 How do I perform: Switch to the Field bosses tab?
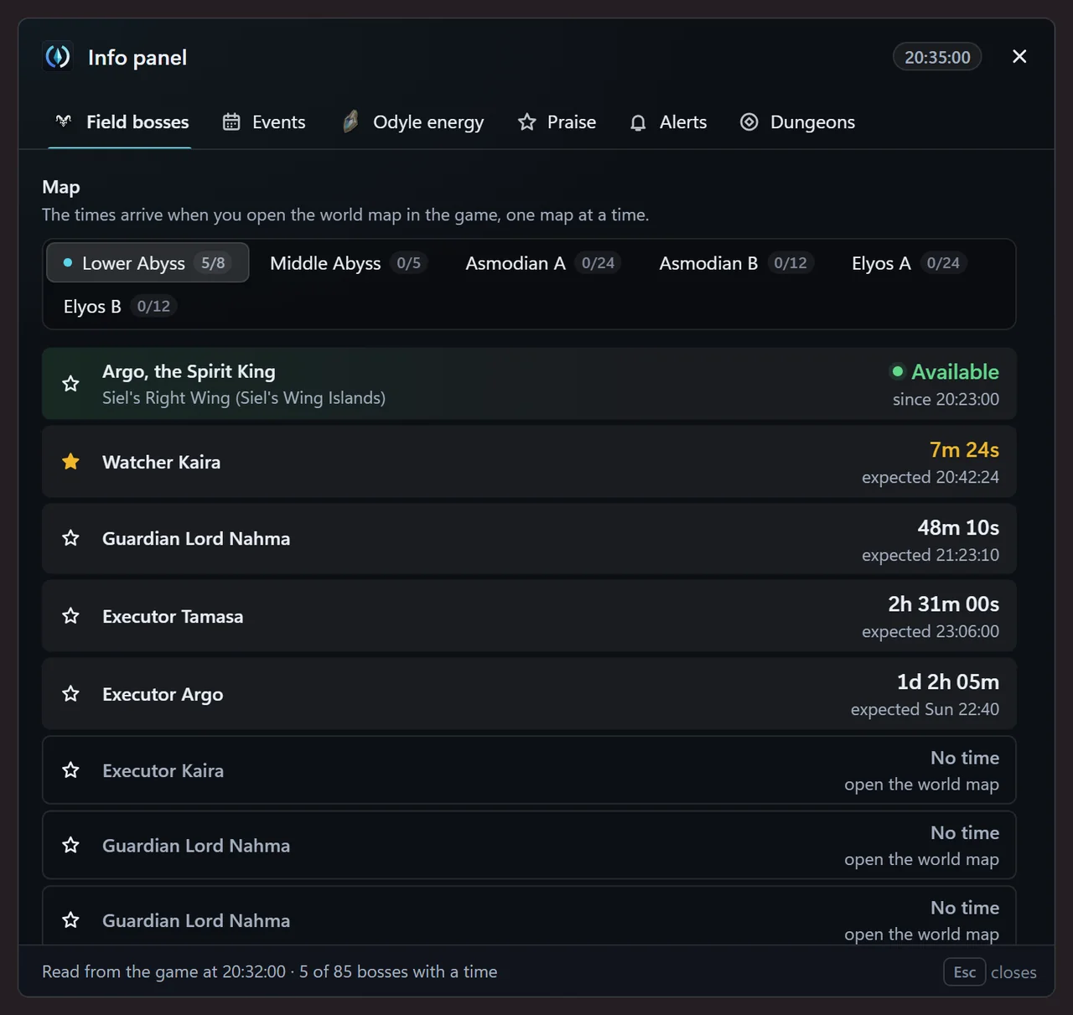(120, 122)
